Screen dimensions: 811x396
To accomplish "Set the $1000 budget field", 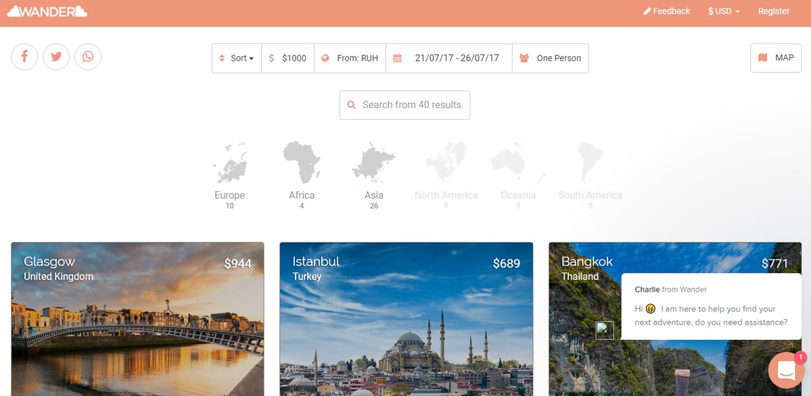I will click(288, 58).
